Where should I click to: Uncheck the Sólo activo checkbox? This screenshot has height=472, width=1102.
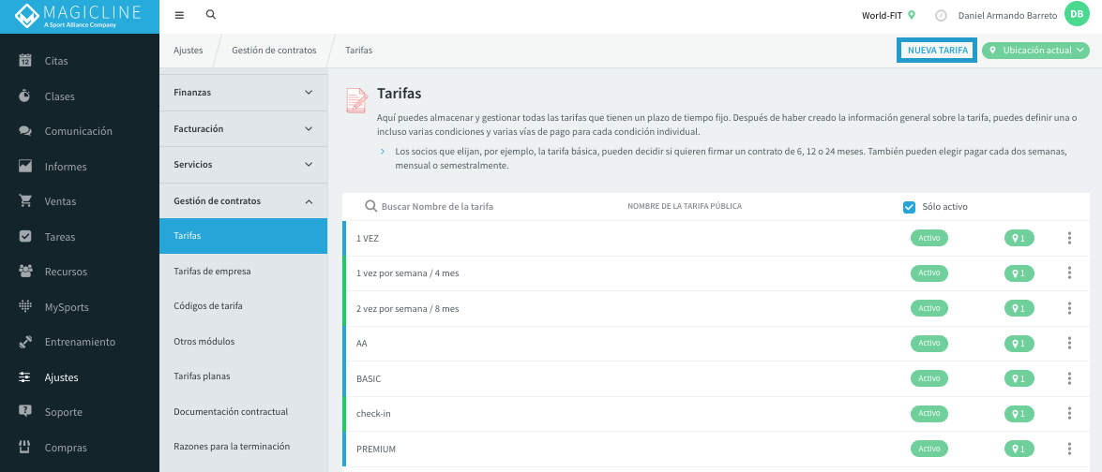(909, 207)
